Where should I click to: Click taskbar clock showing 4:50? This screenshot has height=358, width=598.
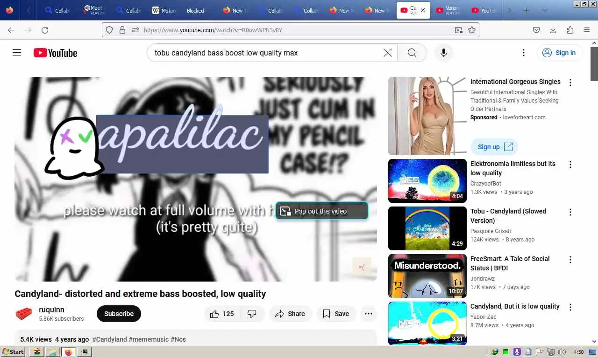click(578, 352)
